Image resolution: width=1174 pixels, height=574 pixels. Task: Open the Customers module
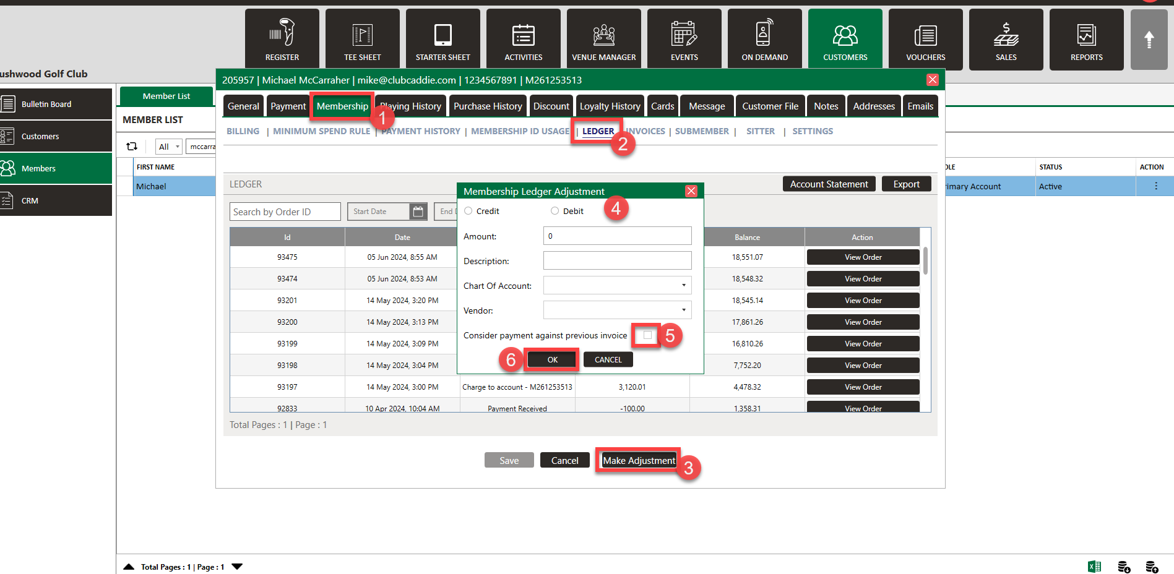tap(845, 40)
